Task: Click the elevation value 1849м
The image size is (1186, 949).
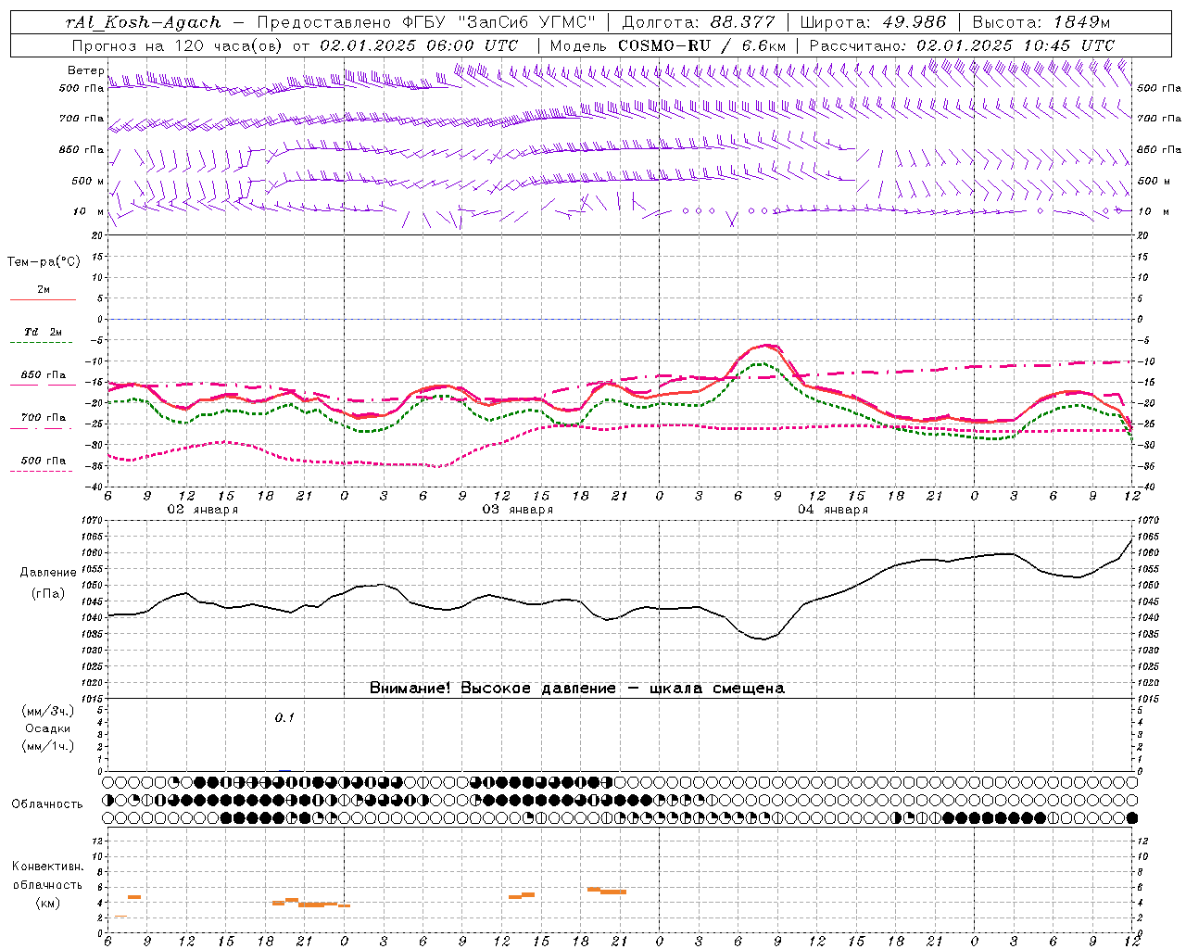Action: click(x=1081, y=22)
